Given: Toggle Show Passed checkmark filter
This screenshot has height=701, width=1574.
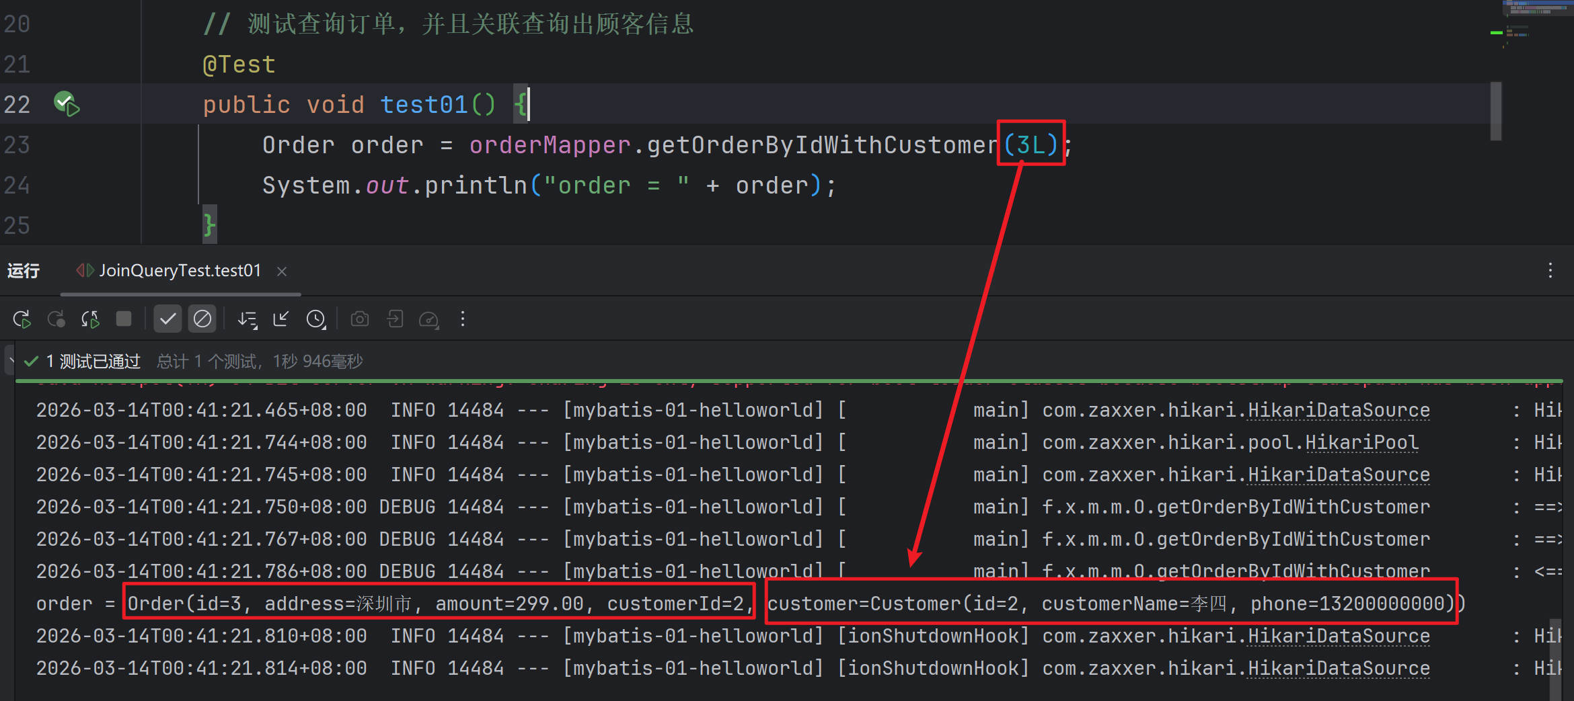Looking at the screenshot, I should (167, 319).
